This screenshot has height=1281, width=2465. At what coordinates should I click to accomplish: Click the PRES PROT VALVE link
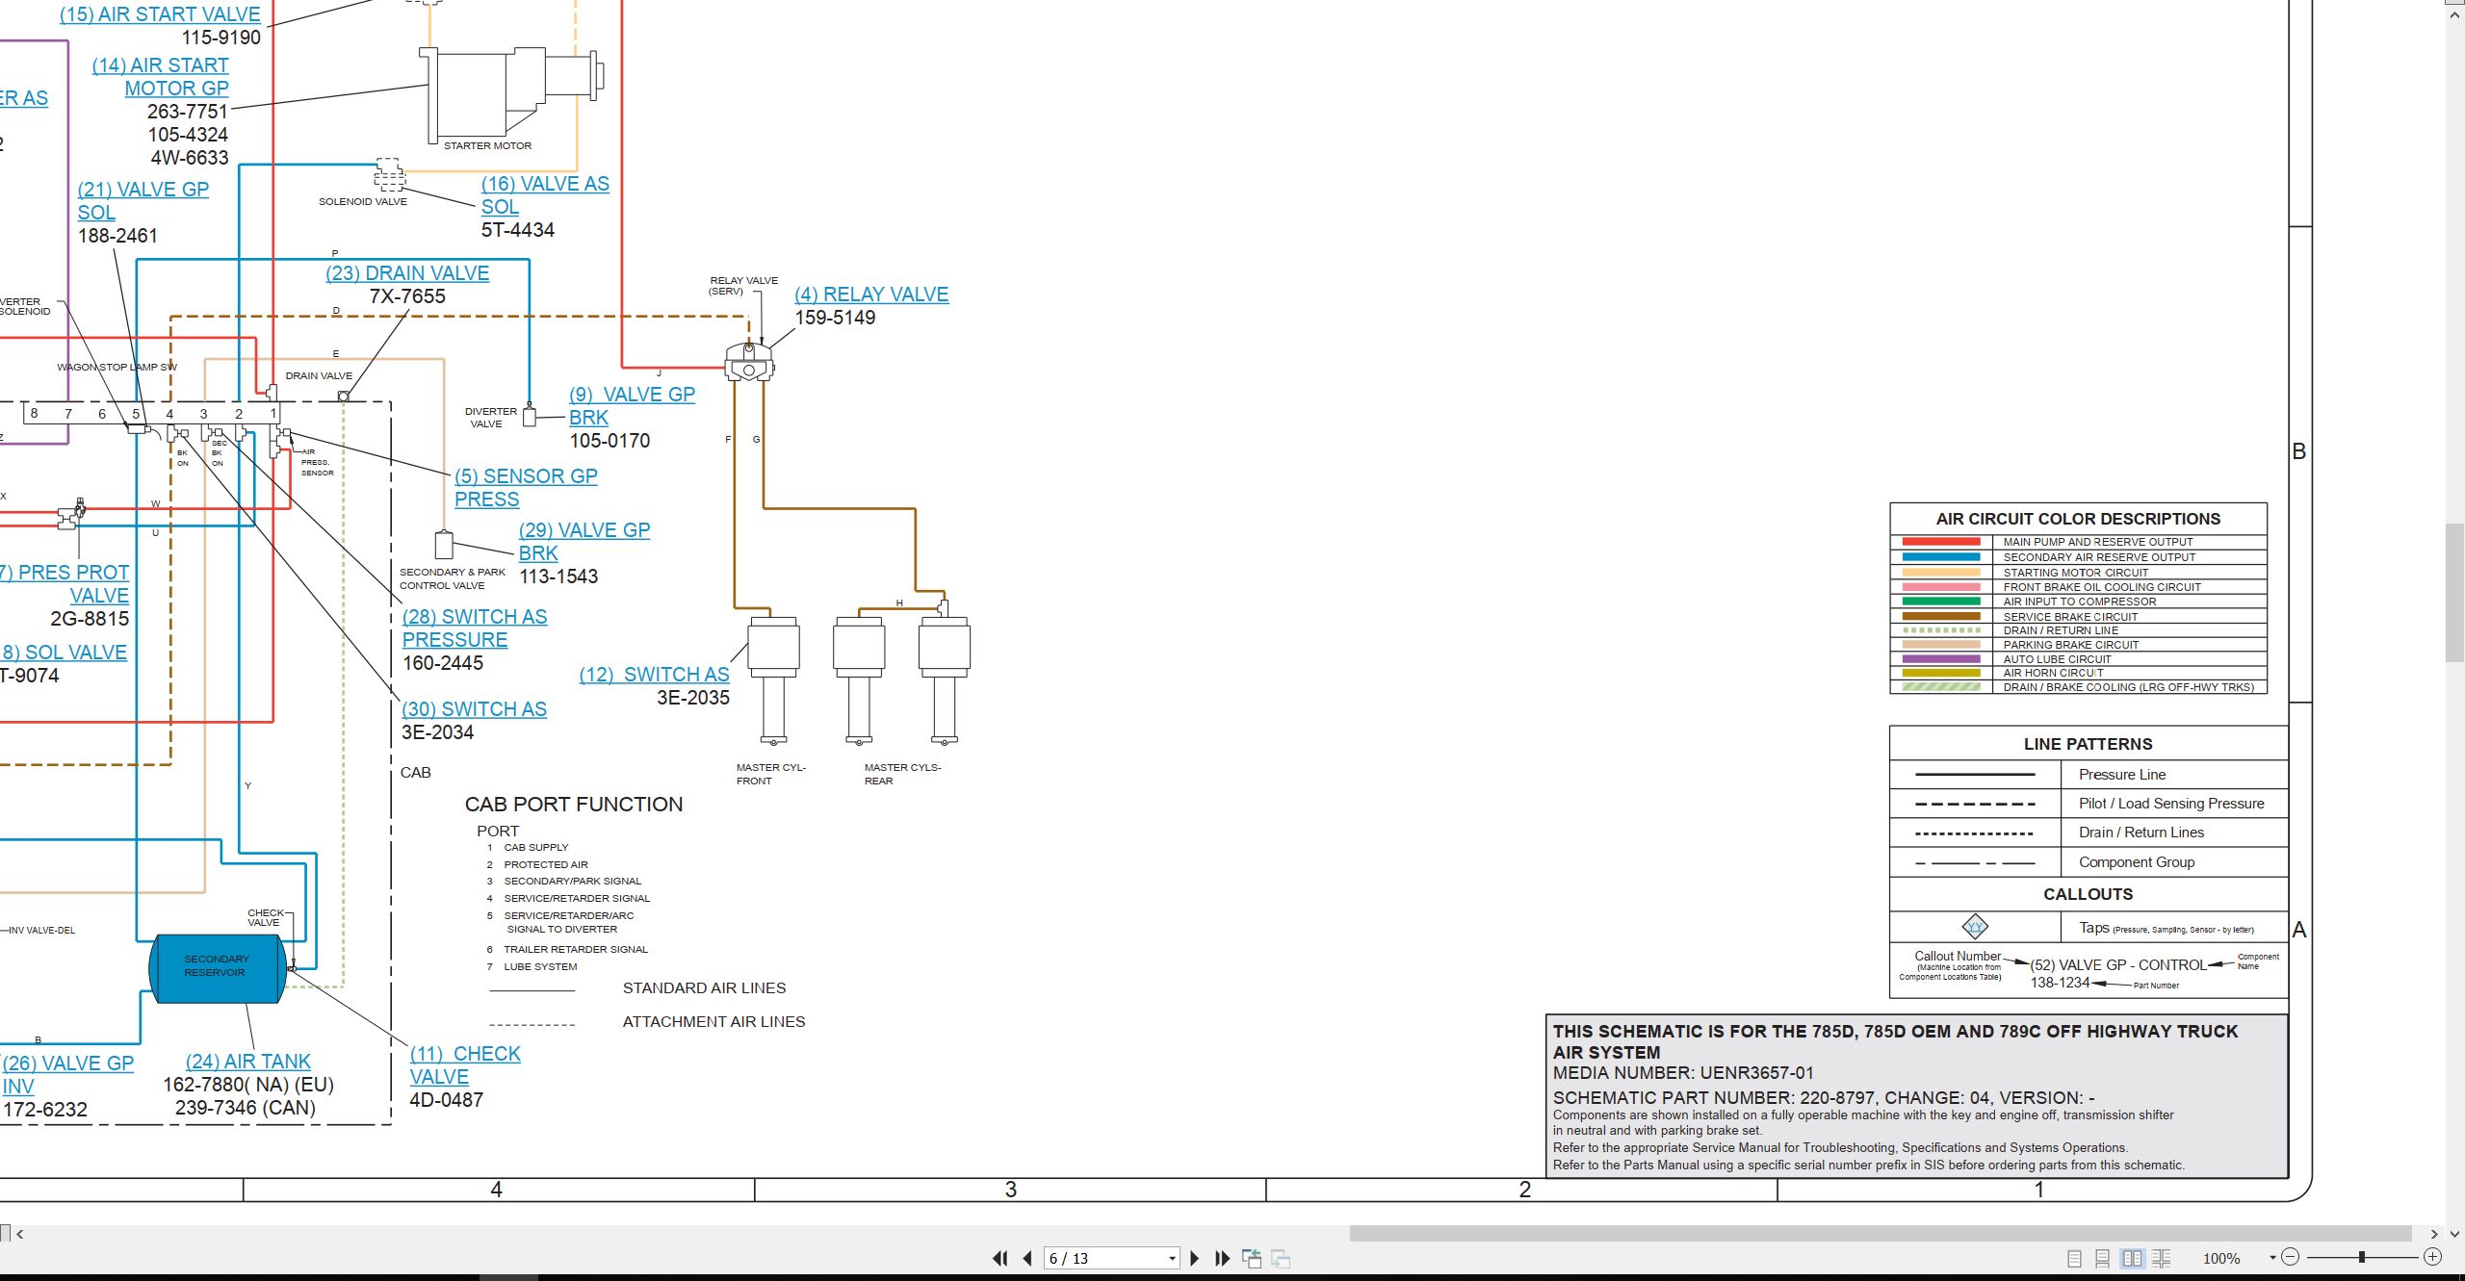click(x=65, y=584)
